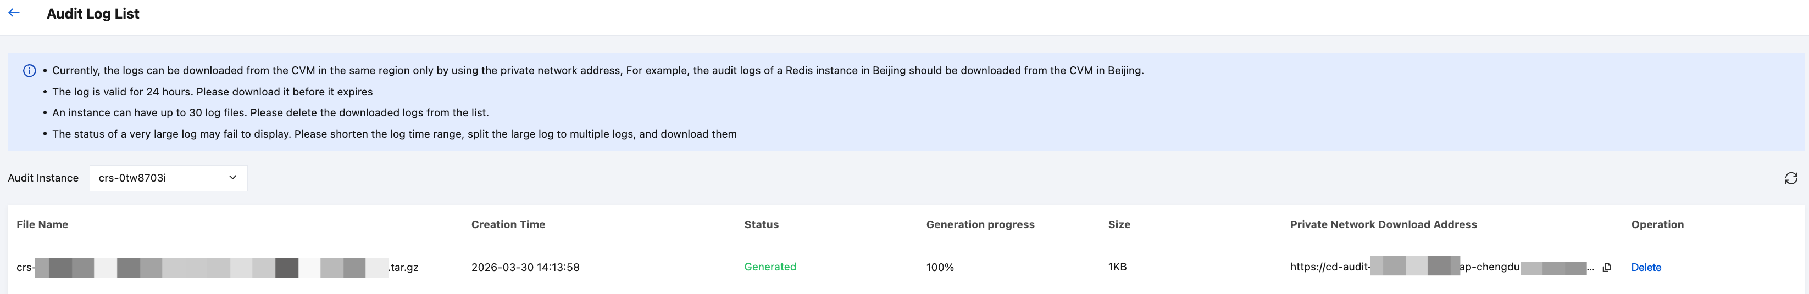
Task: Click the File Name column header
Action: tap(42, 224)
